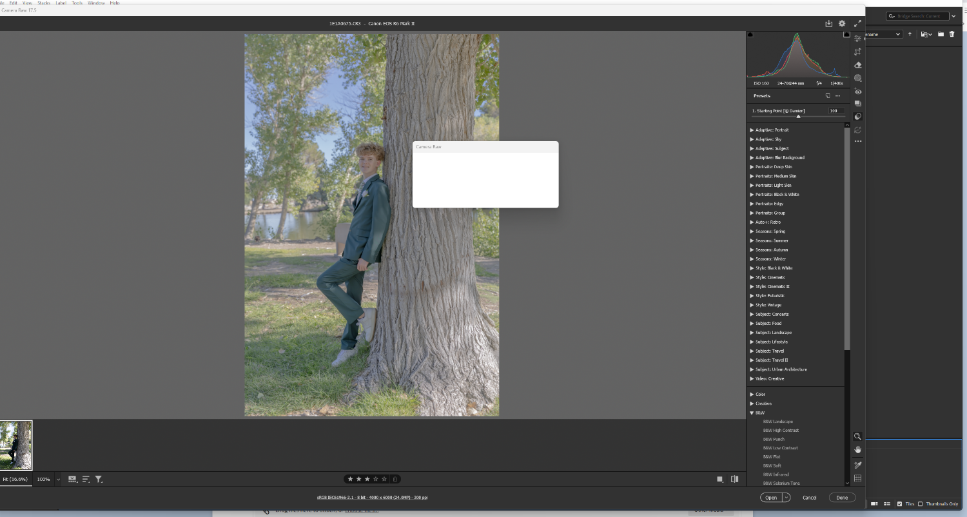Click the Done button
967x517 pixels.
coord(842,498)
